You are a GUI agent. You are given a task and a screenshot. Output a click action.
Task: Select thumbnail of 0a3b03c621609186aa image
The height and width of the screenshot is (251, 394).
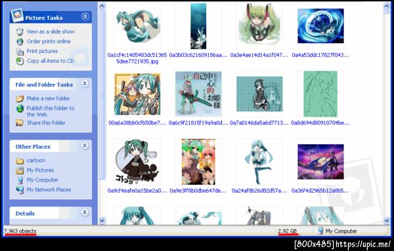198,26
